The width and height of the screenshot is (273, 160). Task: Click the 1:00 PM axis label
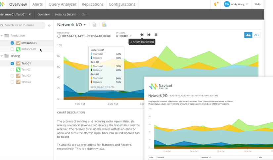[80, 104]
